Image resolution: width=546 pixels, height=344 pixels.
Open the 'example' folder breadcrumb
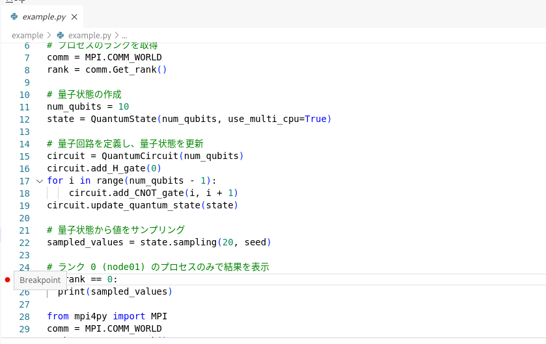[x=27, y=35]
